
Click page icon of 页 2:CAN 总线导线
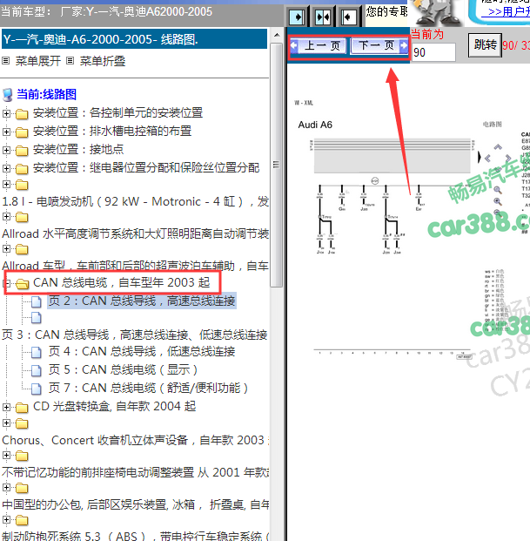click(x=37, y=301)
